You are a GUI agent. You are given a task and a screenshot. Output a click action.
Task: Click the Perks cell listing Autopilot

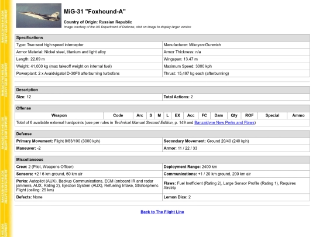pyautogui.click(x=88, y=186)
